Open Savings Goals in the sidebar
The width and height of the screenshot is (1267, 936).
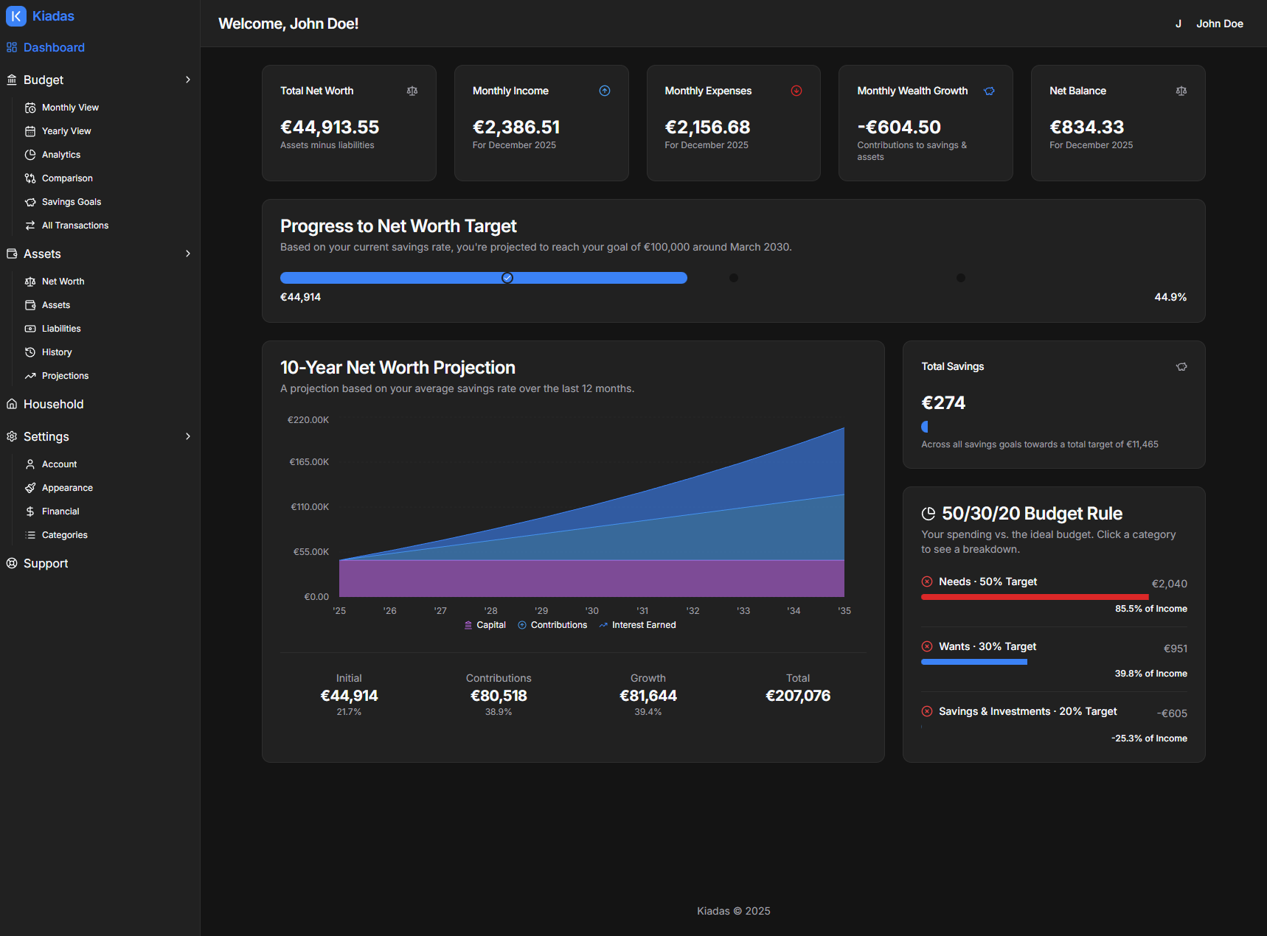[x=71, y=202]
